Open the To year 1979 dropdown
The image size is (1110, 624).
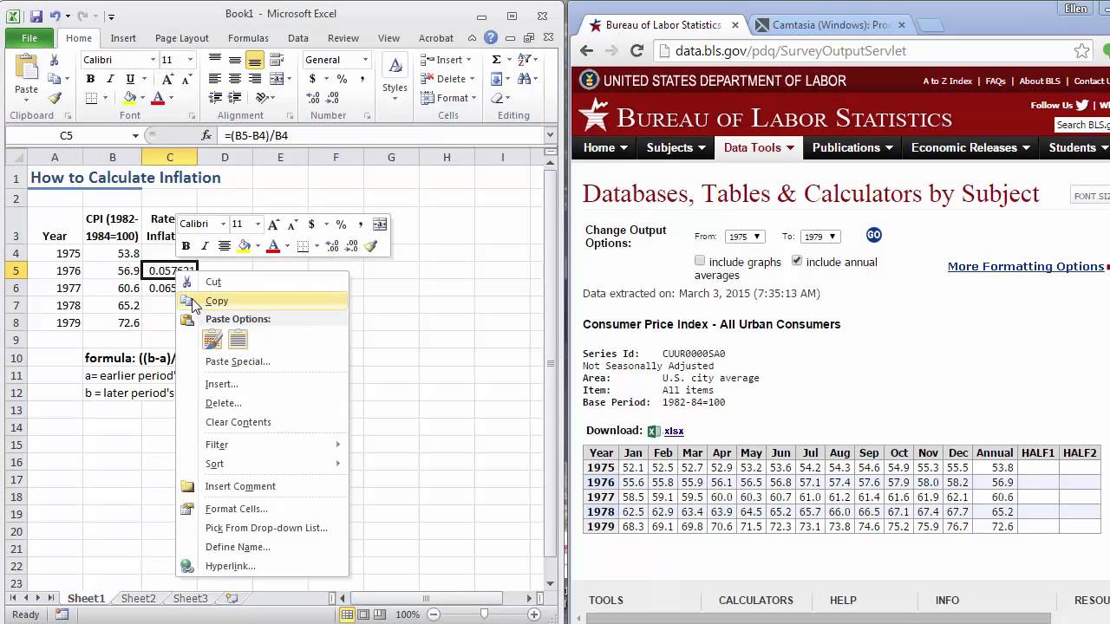820,237
